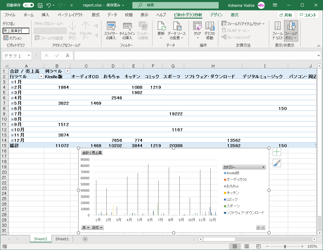The height and width of the screenshot is (250, 323).
Task: Expand the 5月 row group
Action: 12,103
